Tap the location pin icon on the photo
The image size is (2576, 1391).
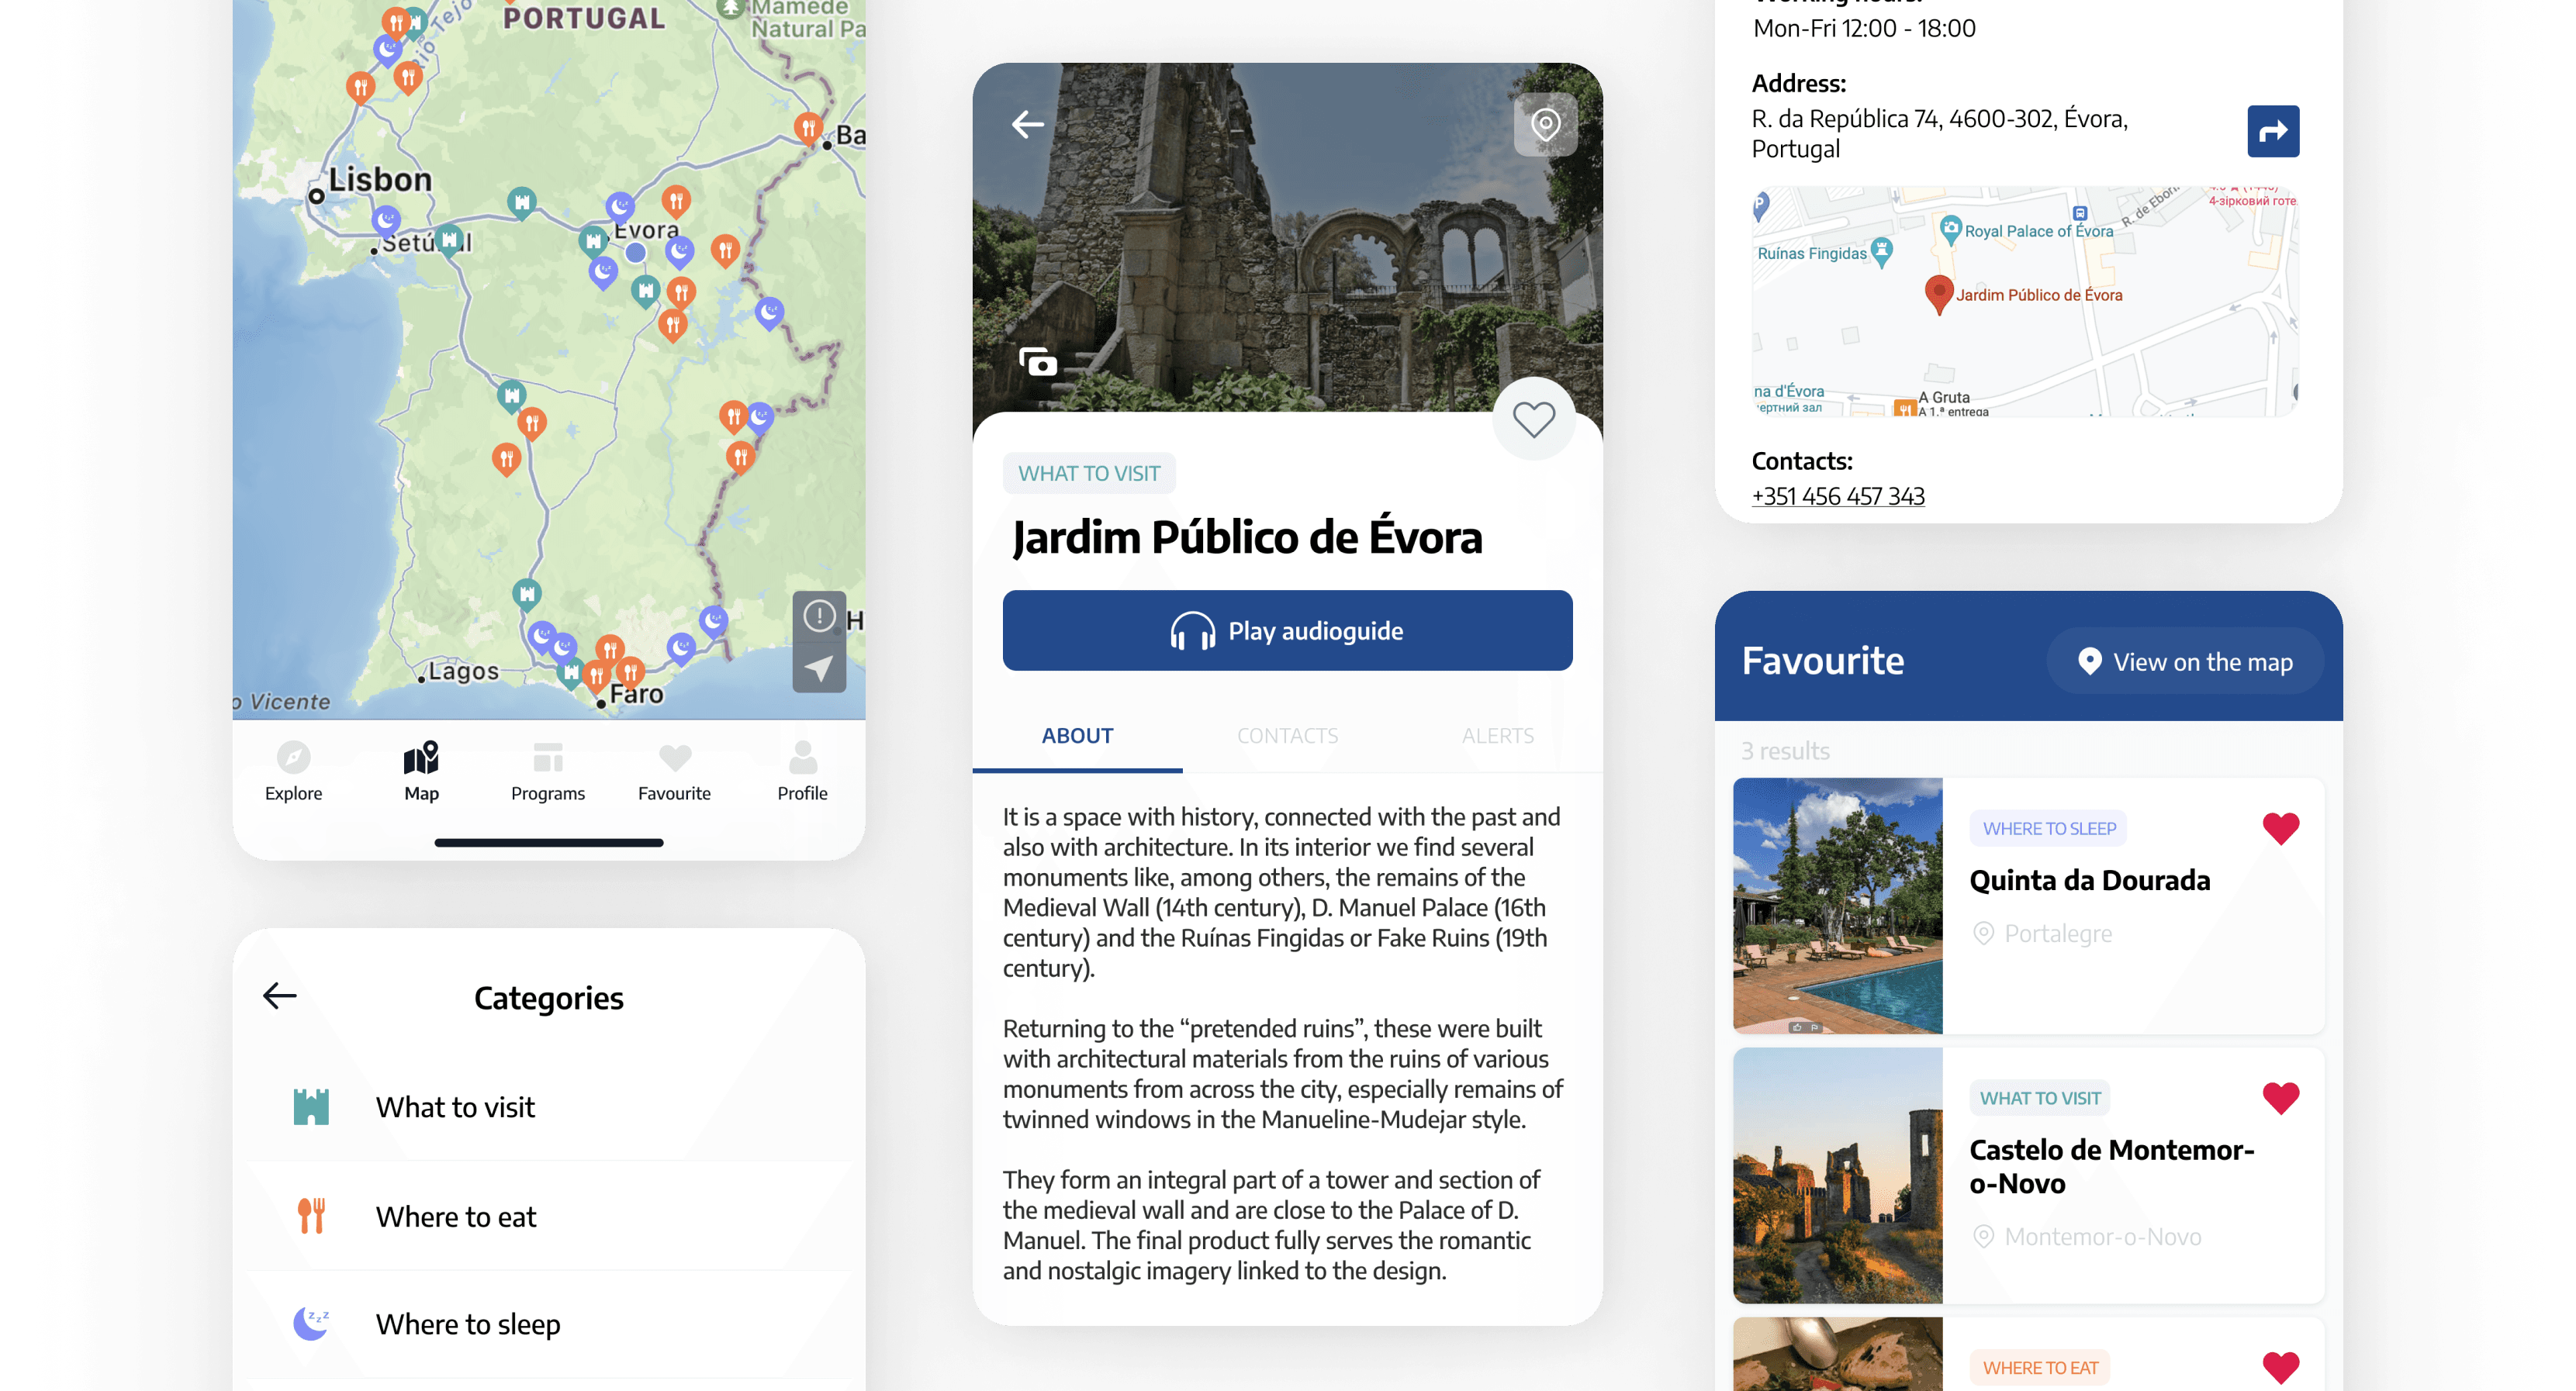[1545, 125]
